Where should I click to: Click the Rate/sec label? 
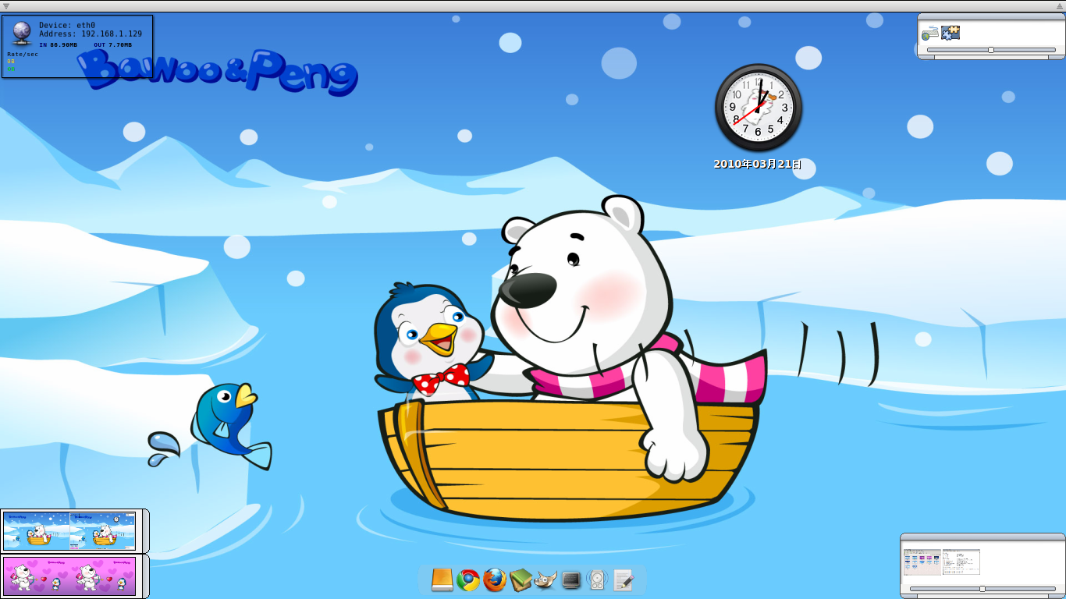[23, 54]
